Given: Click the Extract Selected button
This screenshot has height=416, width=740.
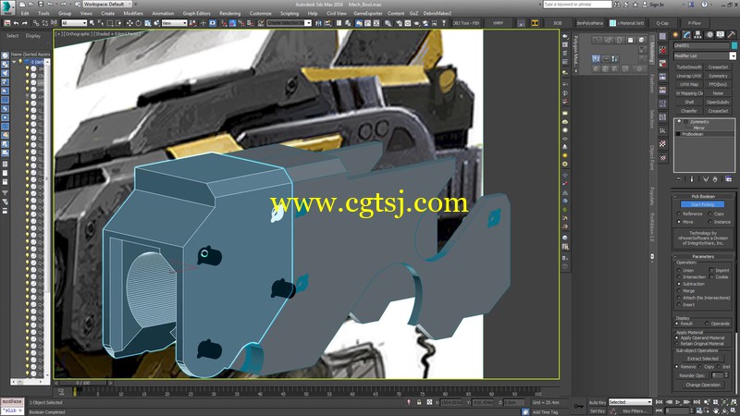Looking at the screenshot, I should click(703, 359).
